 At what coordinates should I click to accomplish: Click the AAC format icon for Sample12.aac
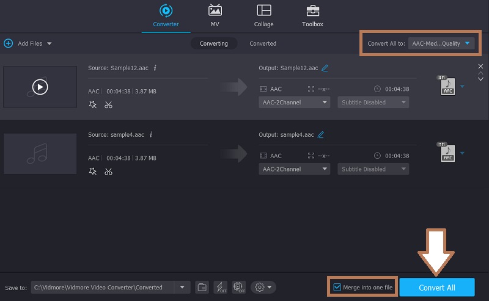tap(448, 85)
